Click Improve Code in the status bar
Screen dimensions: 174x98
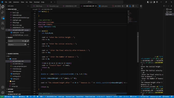70,97
